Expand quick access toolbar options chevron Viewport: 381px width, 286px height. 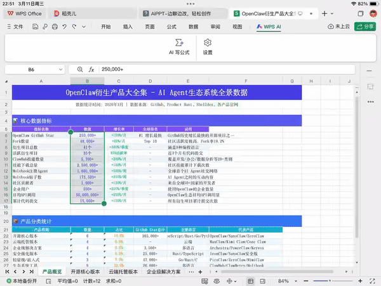[x=84, y=27]
